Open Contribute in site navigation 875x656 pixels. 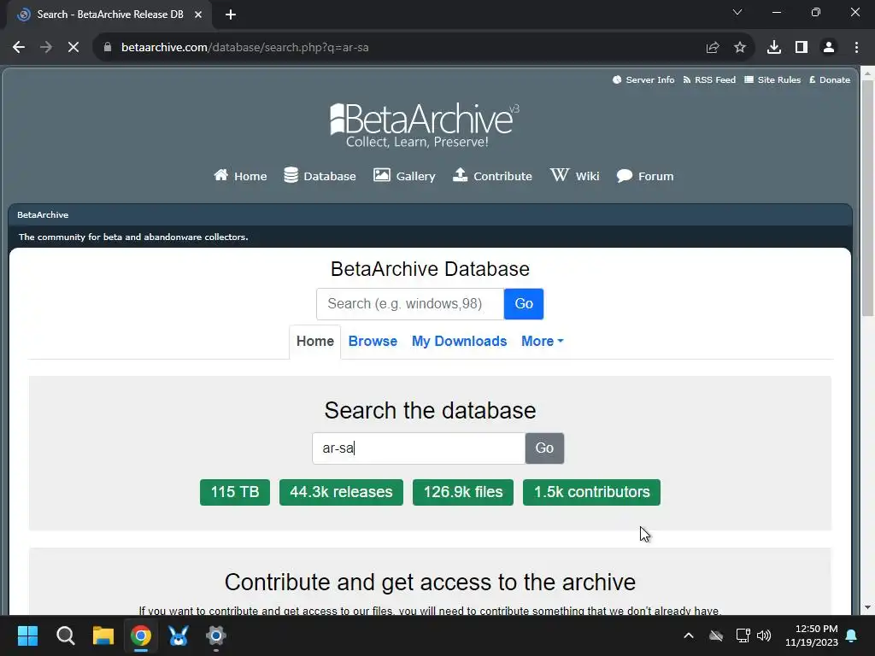coord(492,176)
